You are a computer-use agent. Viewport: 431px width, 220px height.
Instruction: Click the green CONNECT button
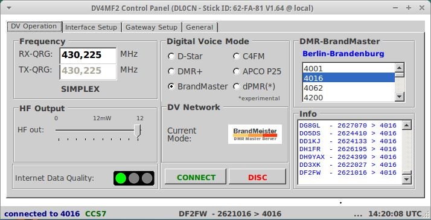click(x=196, y=177)
